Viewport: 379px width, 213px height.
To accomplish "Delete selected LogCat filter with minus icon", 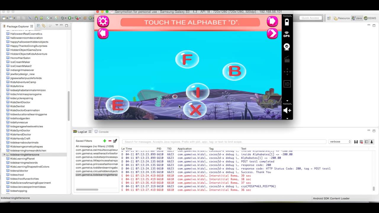I will [110, 141].
